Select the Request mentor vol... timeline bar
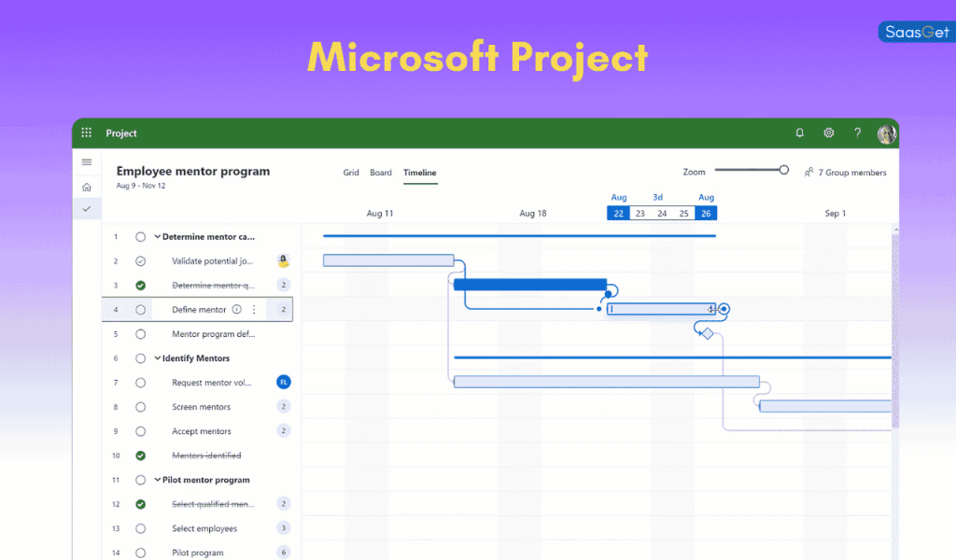 607,382
